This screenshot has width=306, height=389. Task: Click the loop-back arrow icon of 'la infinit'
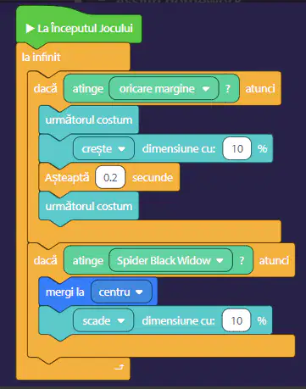point(119,367)
